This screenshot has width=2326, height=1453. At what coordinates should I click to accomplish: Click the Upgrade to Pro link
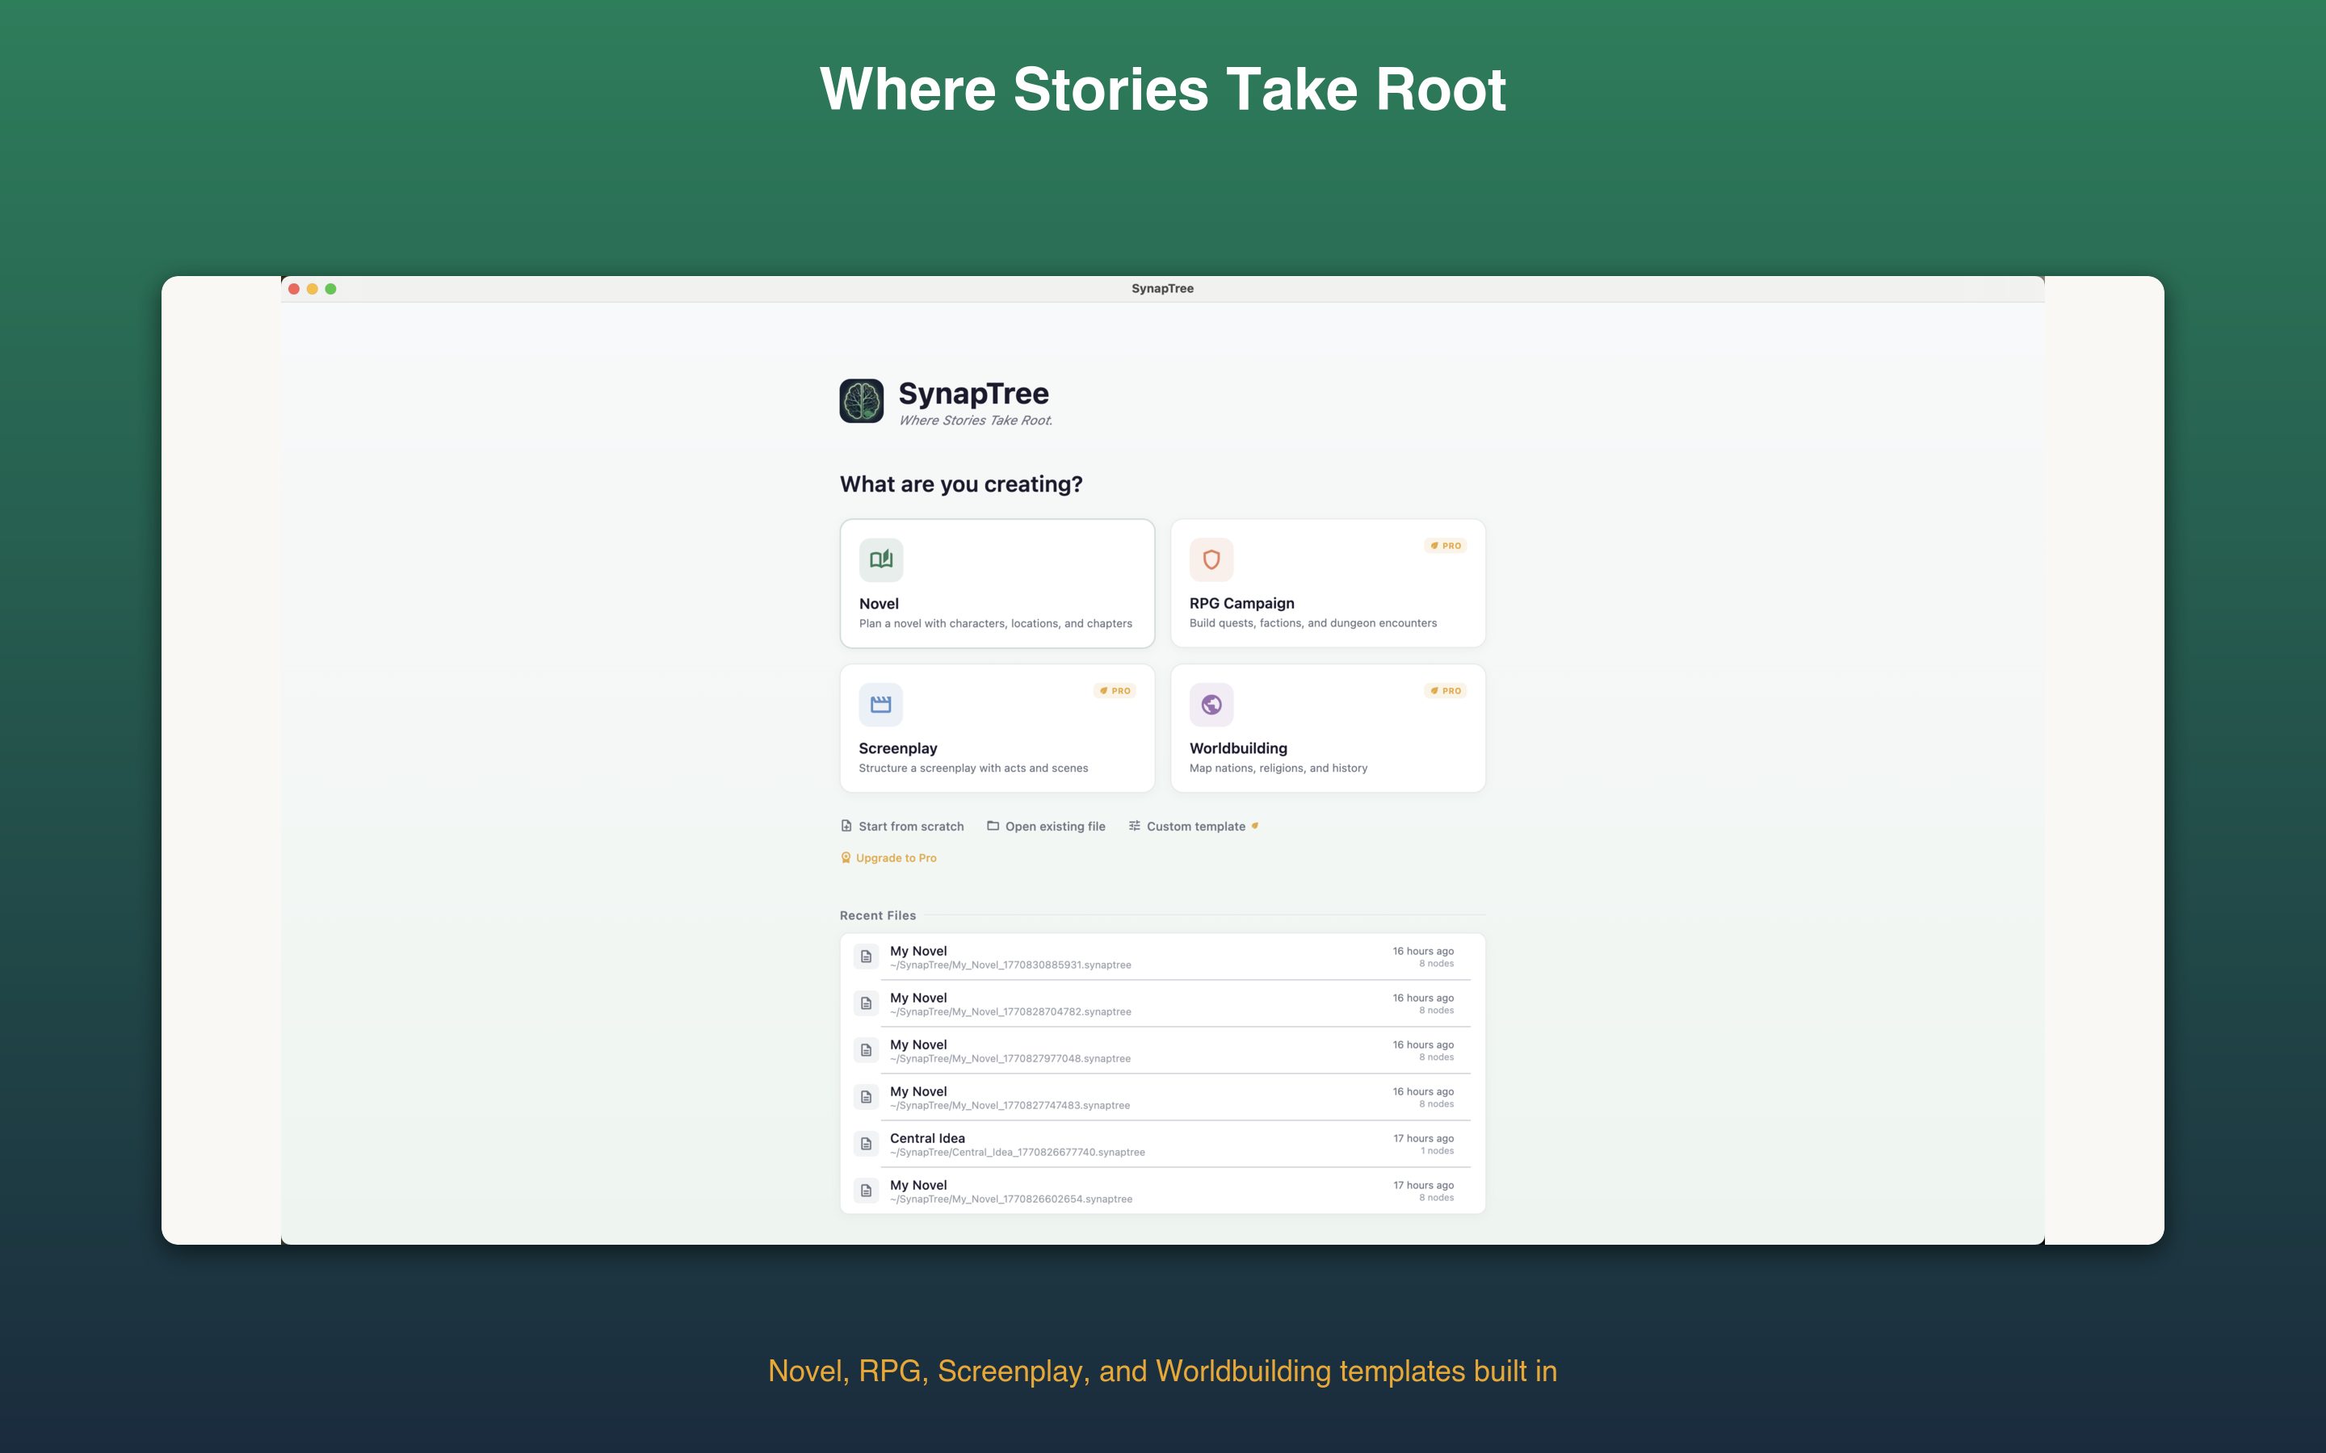click(895, 857)
